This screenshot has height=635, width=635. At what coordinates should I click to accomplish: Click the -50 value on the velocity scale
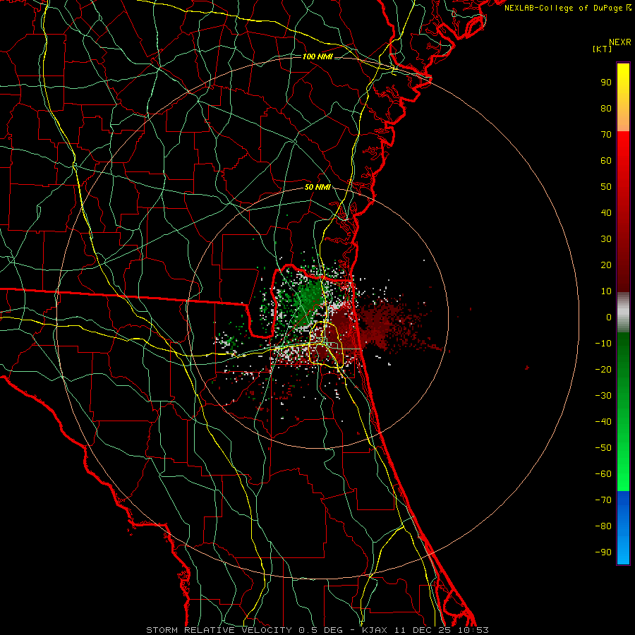tap(603, 448)
